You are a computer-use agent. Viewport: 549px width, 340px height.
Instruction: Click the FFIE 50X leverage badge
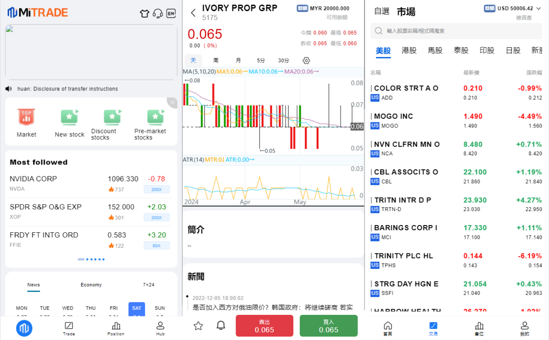coord(157,246)
